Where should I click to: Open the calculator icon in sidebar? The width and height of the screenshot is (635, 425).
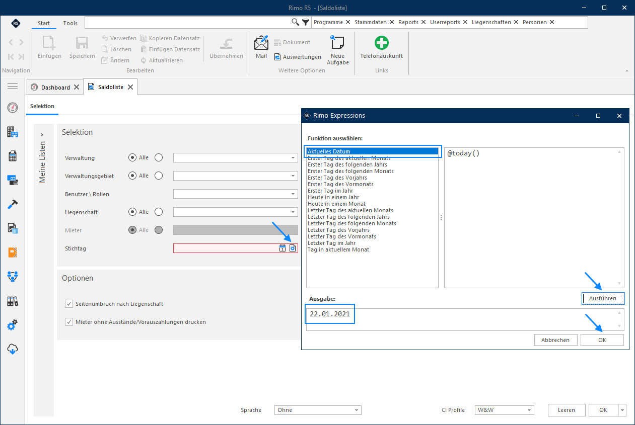pos(13,156)
